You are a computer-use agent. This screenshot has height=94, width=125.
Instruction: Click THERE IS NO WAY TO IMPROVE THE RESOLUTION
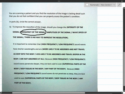click(46, 38)
